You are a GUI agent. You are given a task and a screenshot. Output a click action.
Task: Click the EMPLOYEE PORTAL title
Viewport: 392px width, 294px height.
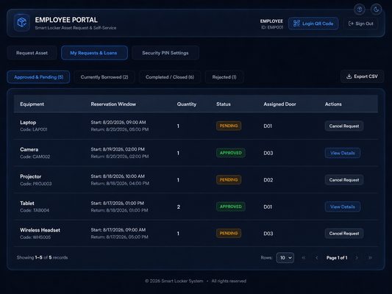click(66, 20)
